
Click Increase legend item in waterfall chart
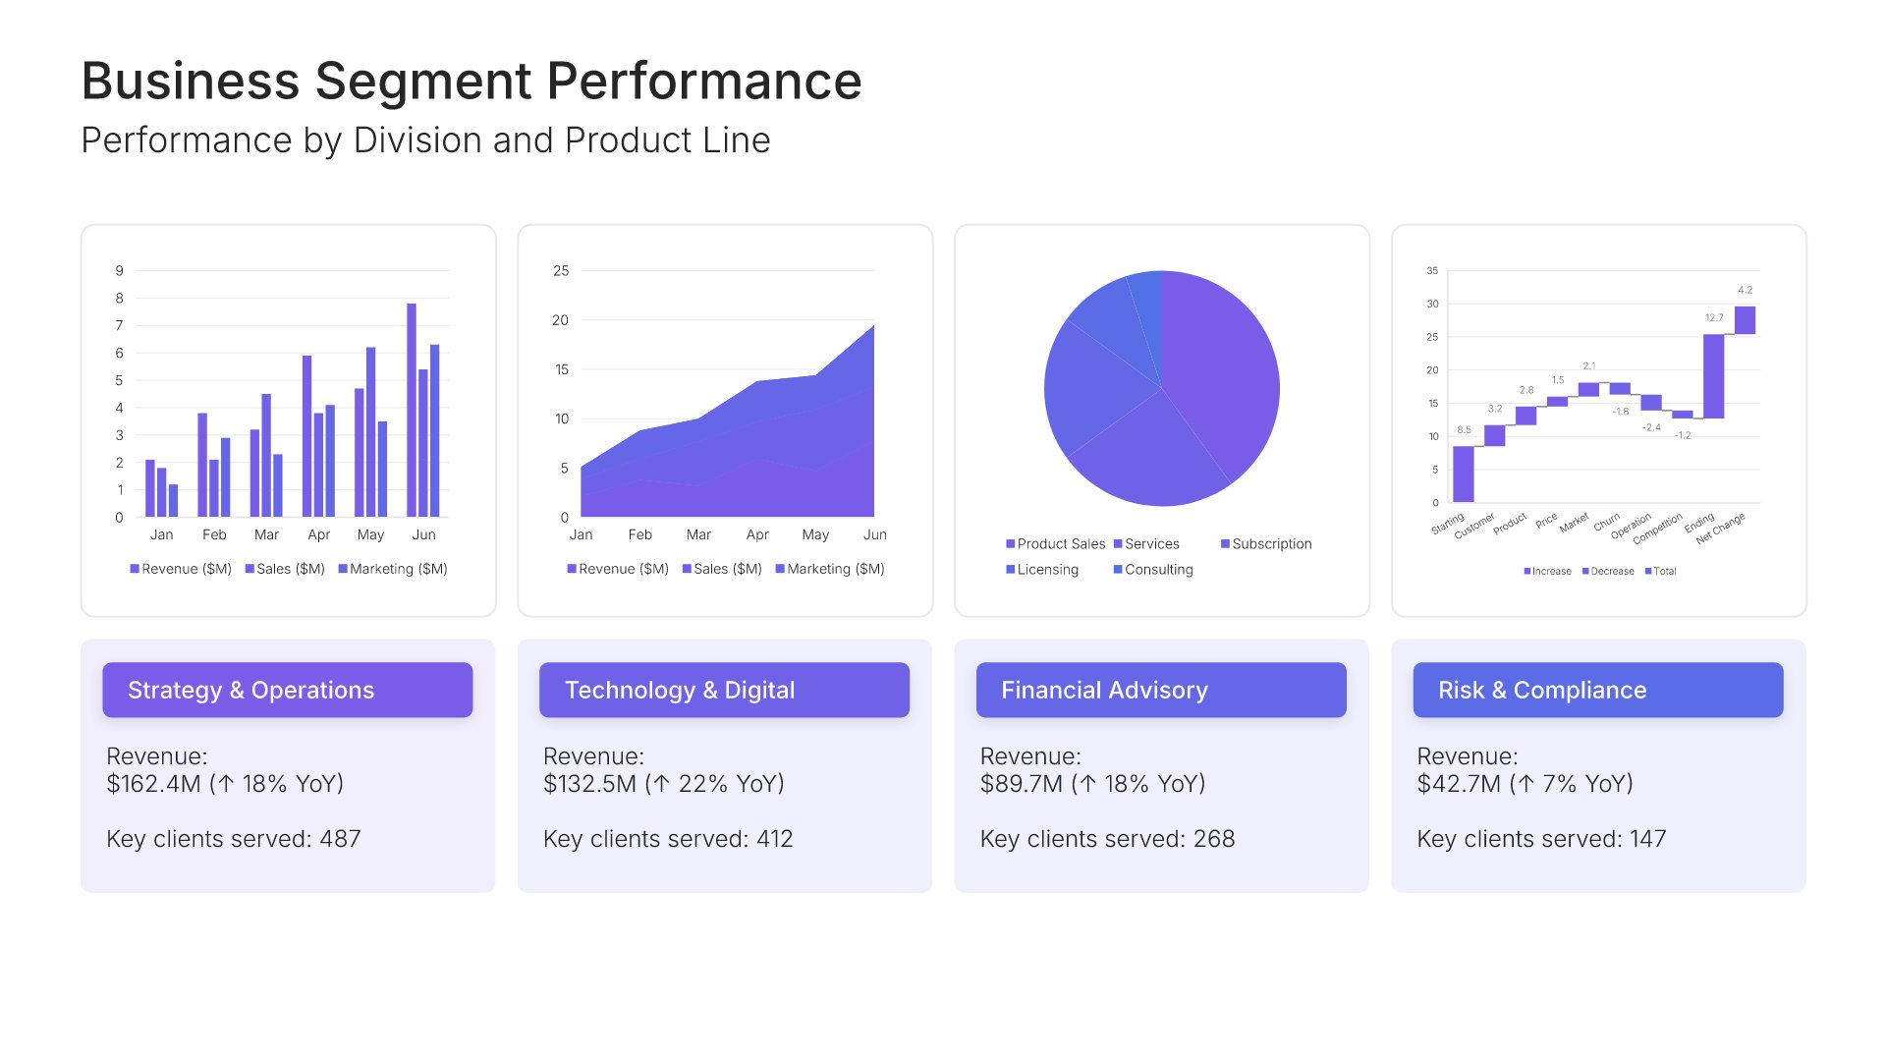[x=1550, y=572]
